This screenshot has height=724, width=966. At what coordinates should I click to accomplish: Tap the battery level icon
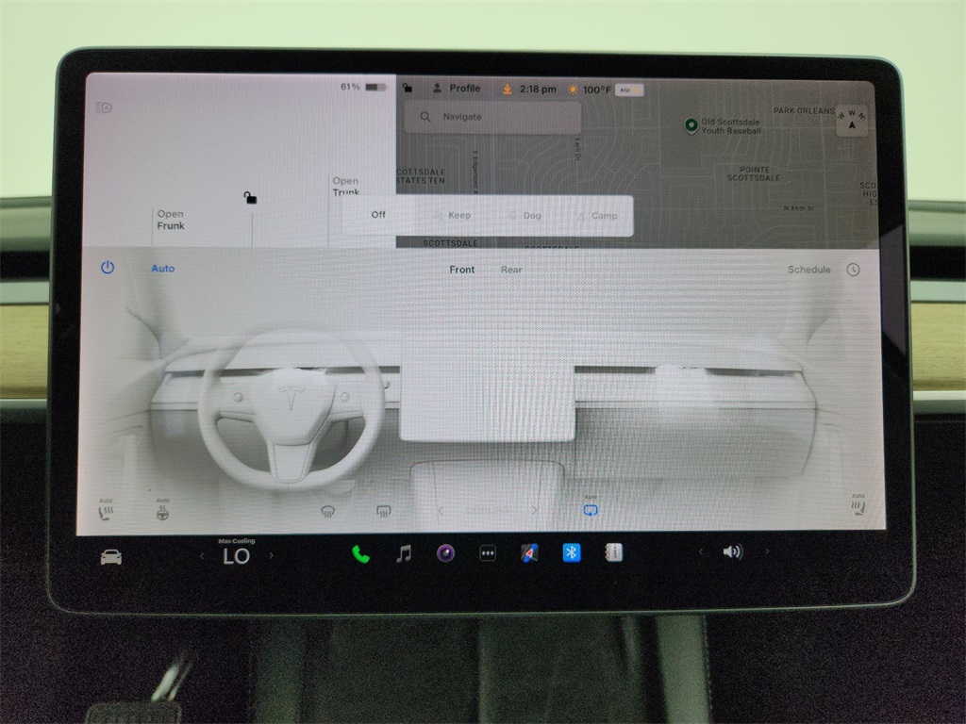tap(375, 88)
